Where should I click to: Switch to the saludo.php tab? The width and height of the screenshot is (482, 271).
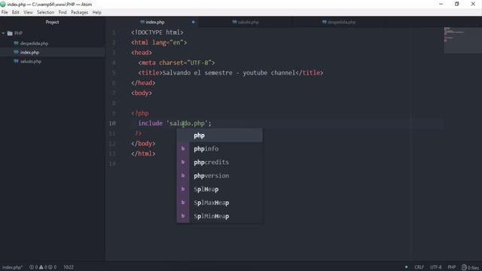246,22
